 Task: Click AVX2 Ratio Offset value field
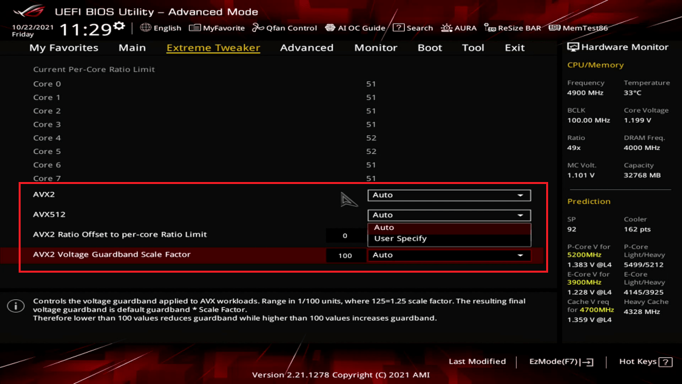click(346, 235)
